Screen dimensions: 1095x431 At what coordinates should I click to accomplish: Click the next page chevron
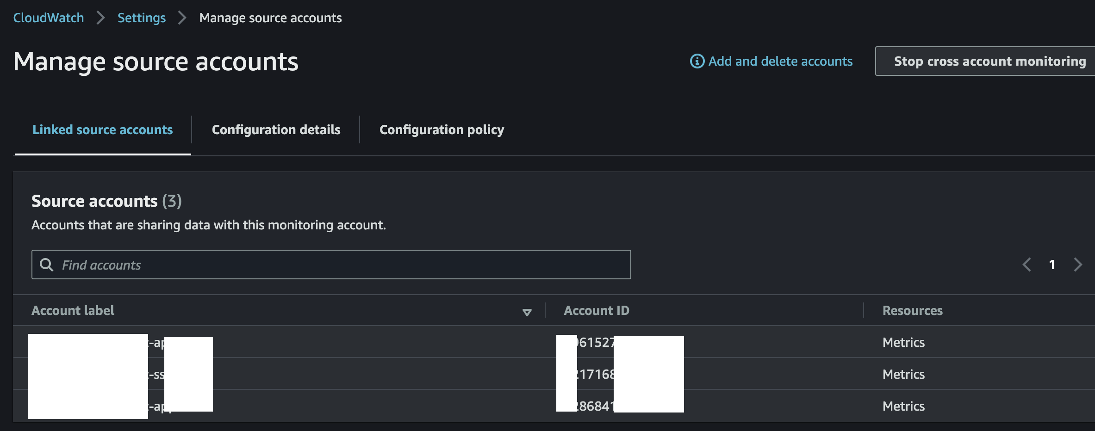tap(1078, 265)
